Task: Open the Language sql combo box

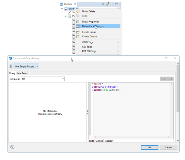Action: click(x=43, y=79)
